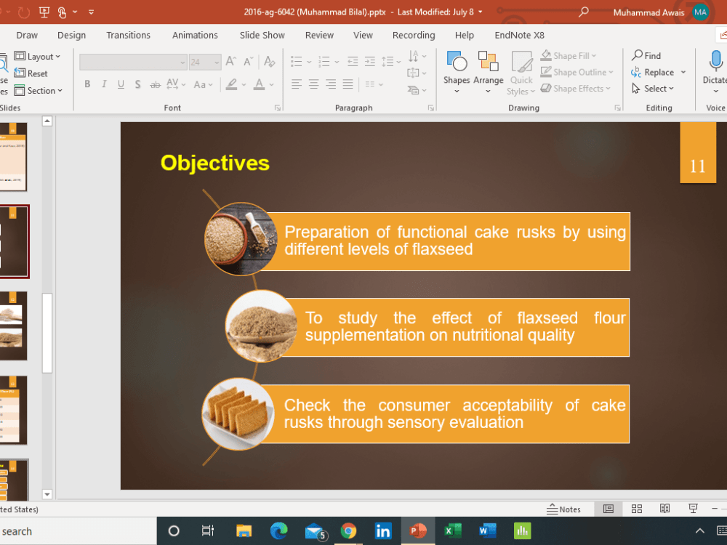Apply the font color
Image resolution: width=727 pixels, height=545 pixels.
pyautogui.click(x=260, y=84)
